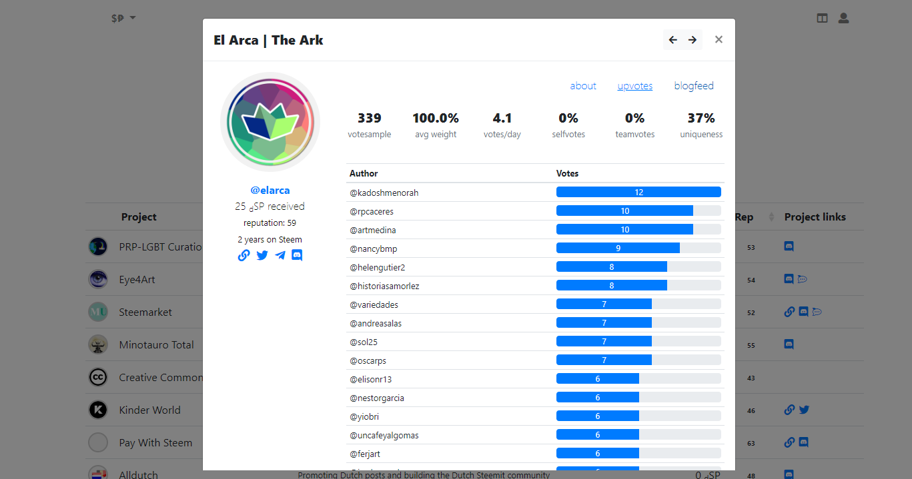Click the El Arca avatar image
Screen dimensions: 912x479
click(x=270, y=122)
